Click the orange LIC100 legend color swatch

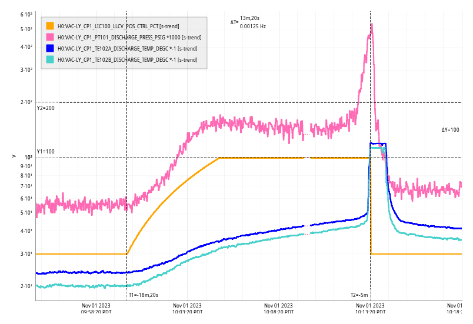point(50,26)
